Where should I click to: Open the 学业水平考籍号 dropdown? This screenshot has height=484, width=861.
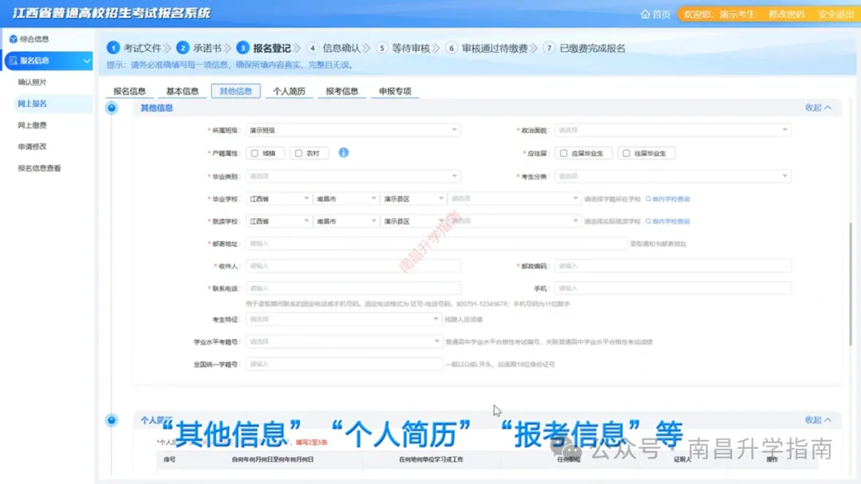(344, 342)
